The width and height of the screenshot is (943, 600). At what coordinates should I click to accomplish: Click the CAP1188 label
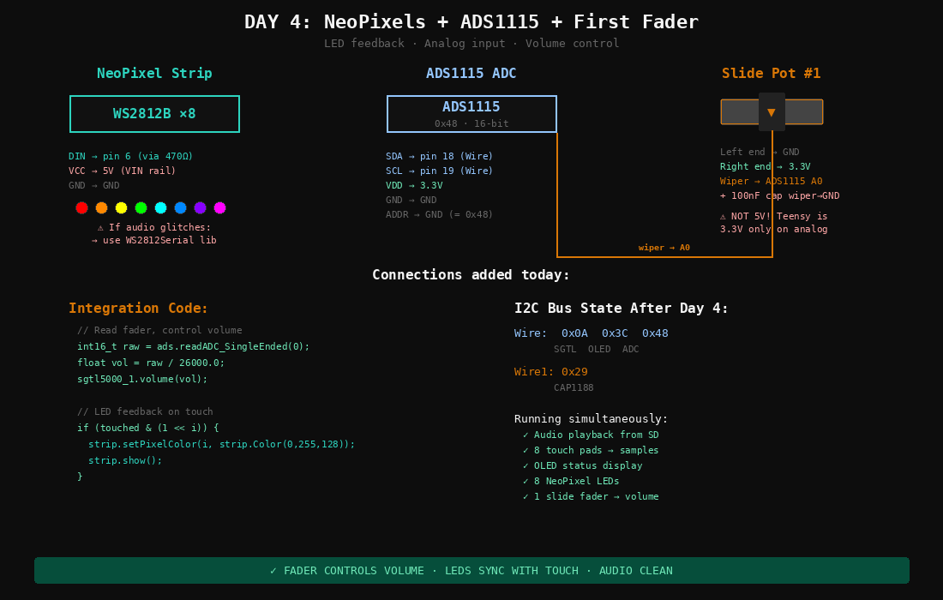click(574, 387)
